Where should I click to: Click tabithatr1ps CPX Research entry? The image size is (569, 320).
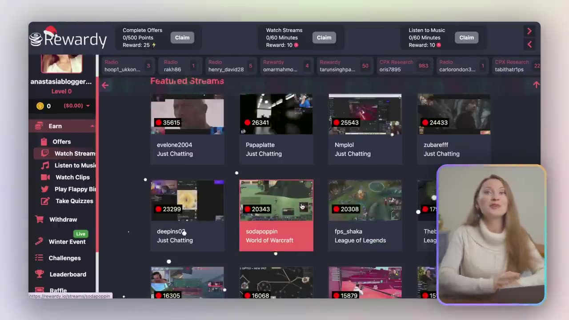[517, 66]
